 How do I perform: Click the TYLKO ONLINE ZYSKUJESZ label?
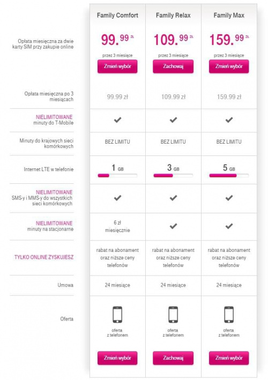[43, 257]
